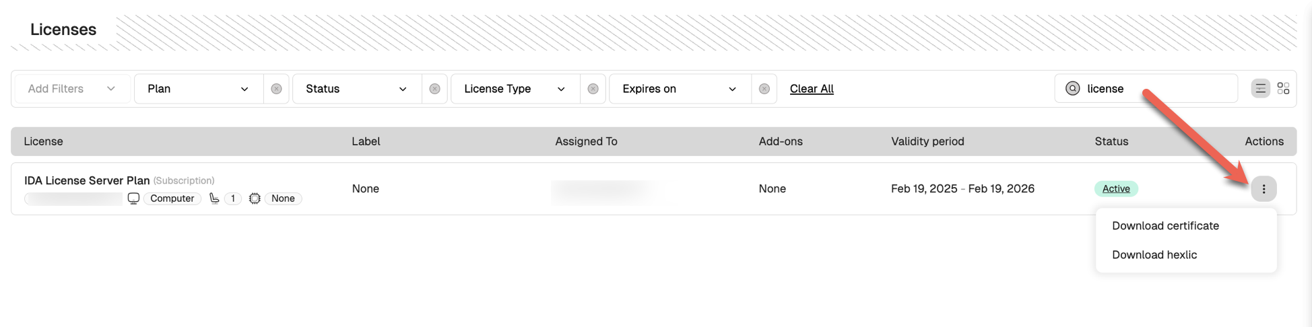Screen dimensions: 1312x327
Task: Select Download hexlic menu option
Action: click(1154, 255)
